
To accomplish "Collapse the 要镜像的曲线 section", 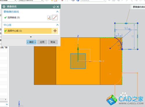I will (x=57, y=12).
